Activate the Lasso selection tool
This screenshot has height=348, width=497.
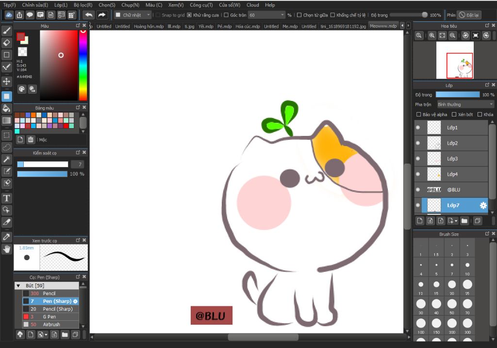tap(7, 148)
